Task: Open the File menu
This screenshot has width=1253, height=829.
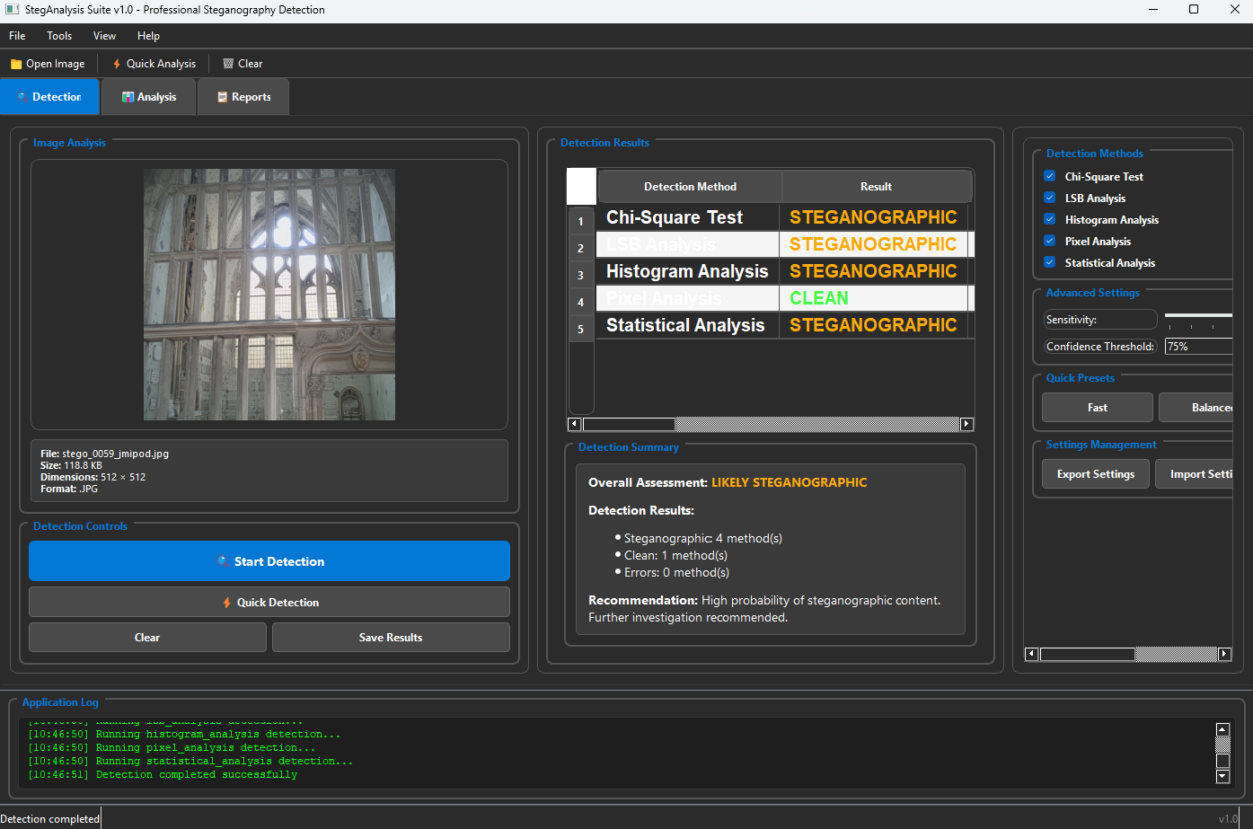Action: [17, 36]
